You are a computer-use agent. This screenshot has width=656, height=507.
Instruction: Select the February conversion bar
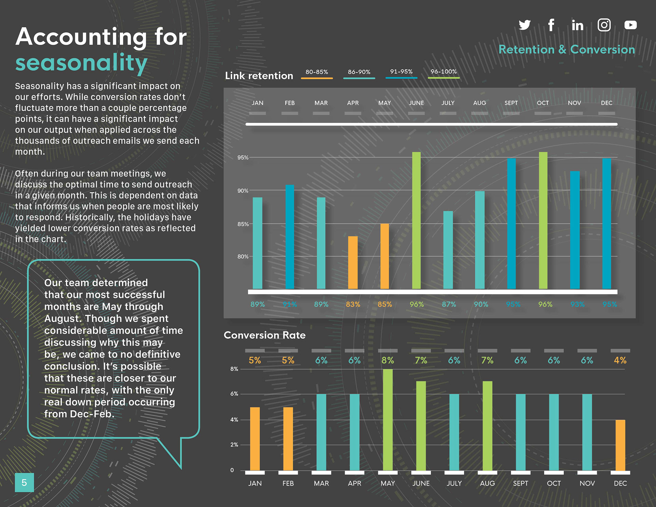click(x=288, y=439)
